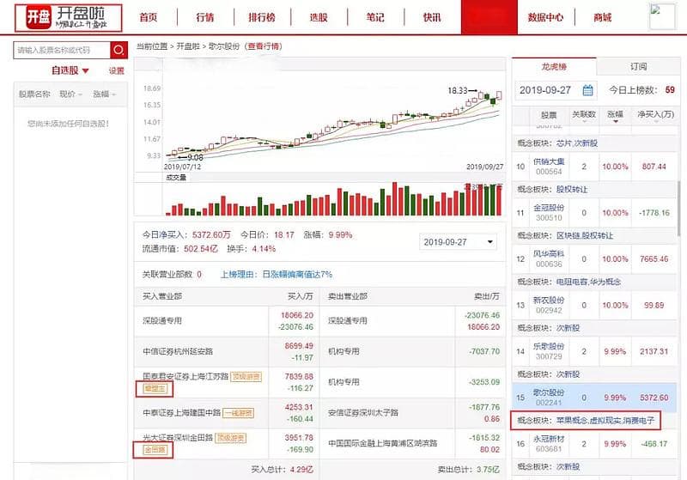Sort watchlist by 现价 column

[x=70, y=94]
